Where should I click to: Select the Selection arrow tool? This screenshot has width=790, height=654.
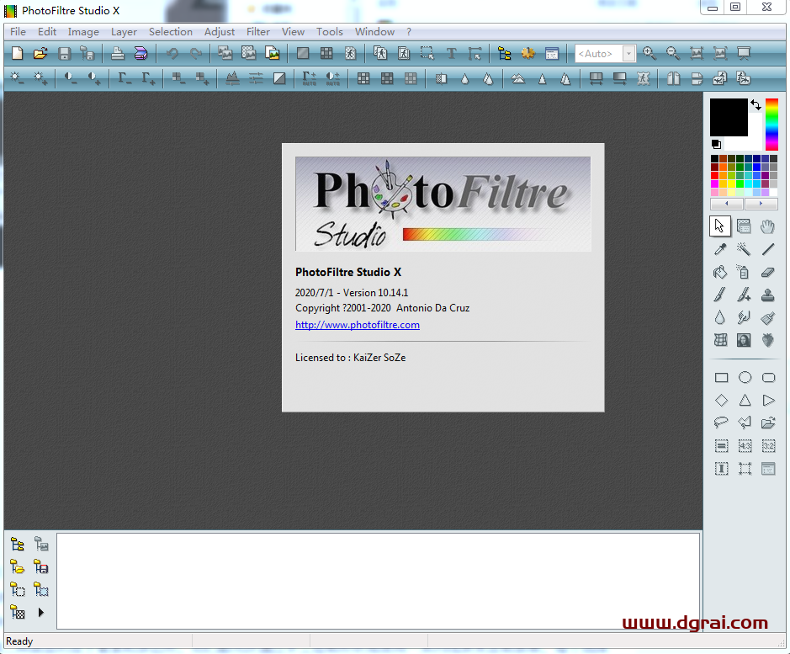(x=720, y=226)
